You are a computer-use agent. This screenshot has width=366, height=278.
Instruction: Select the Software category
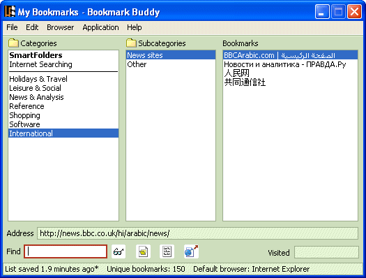click(63, 124)
